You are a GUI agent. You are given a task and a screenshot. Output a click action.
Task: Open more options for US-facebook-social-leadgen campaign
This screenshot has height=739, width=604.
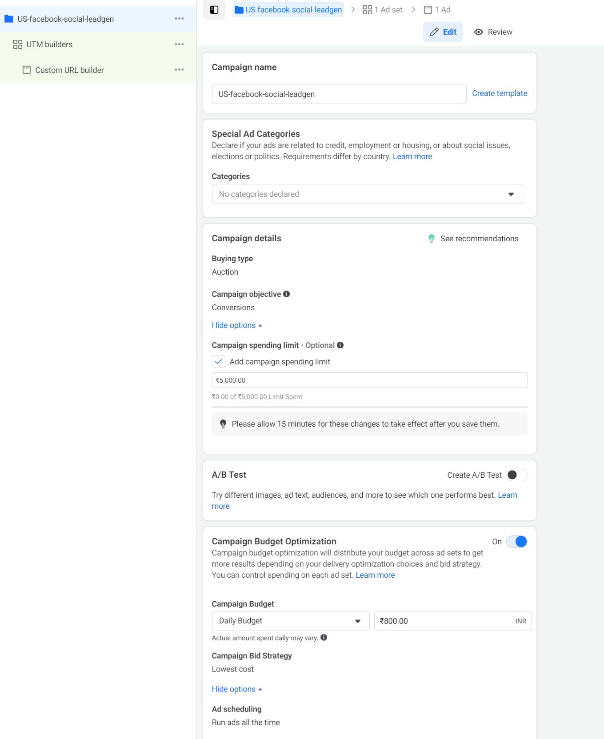click(x=179, y=19)
